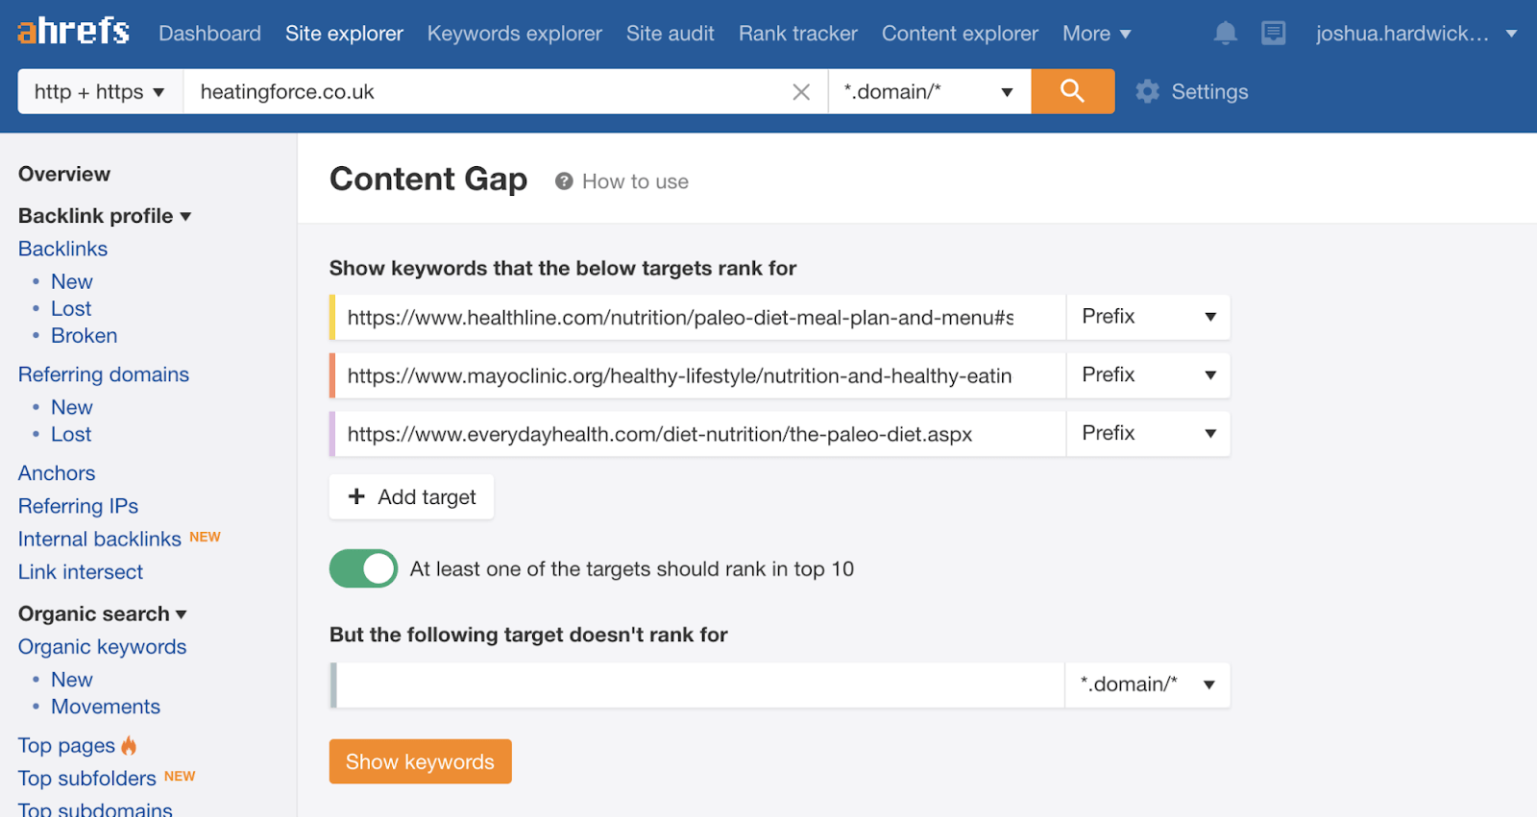Screen dimensions: 1537x817
Task: Click the plus icon to add target
Action: click(x=356, y=496)
